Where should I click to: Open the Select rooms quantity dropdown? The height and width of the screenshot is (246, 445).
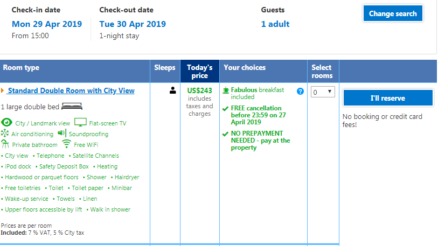[323, 92]
